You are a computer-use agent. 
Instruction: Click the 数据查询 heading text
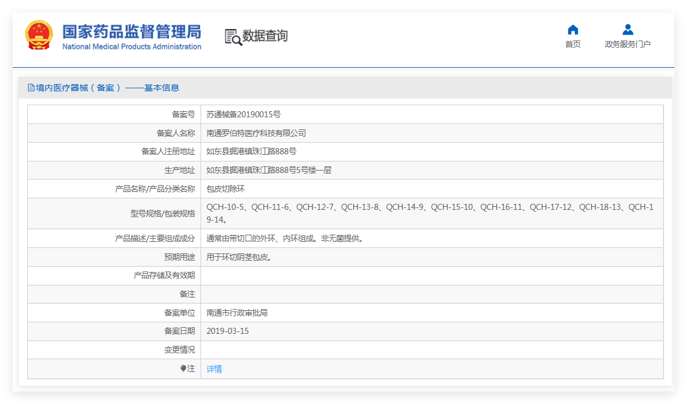[x=265, y=36]
